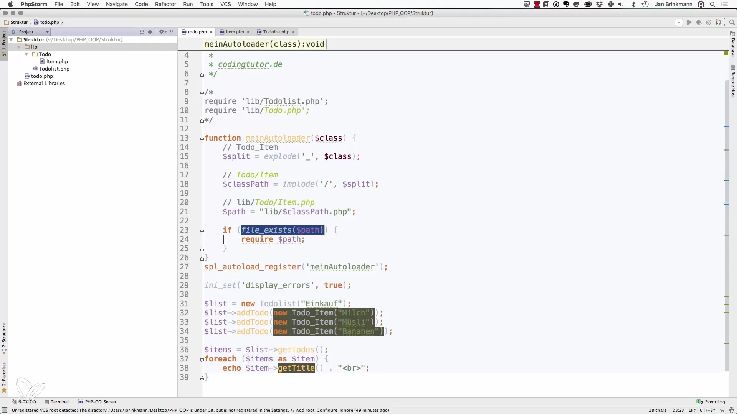Viewport: 737px width, 414px height.
Task: Collapse code fold at foreach line
Action: click(x=202, y=360)
